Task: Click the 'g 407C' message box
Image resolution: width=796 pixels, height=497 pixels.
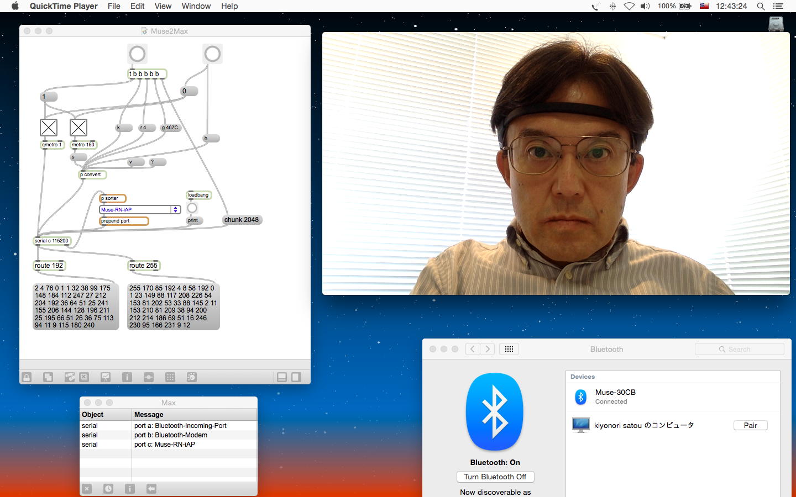Action: (x=170, y=128)
